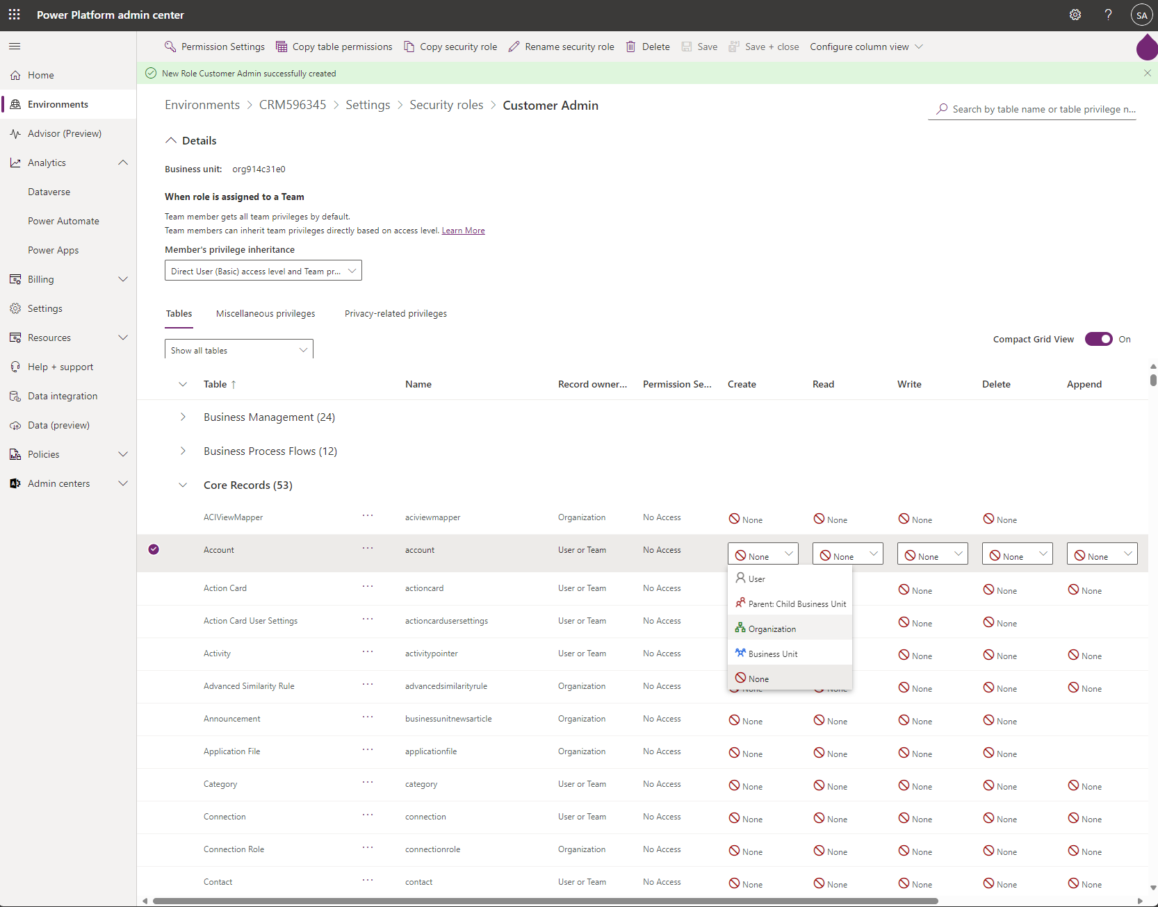Image resolution: width=1158 pixels, height=907 pixels.
Task: Collapse the hamburger navigation menu
Action: 15,47
